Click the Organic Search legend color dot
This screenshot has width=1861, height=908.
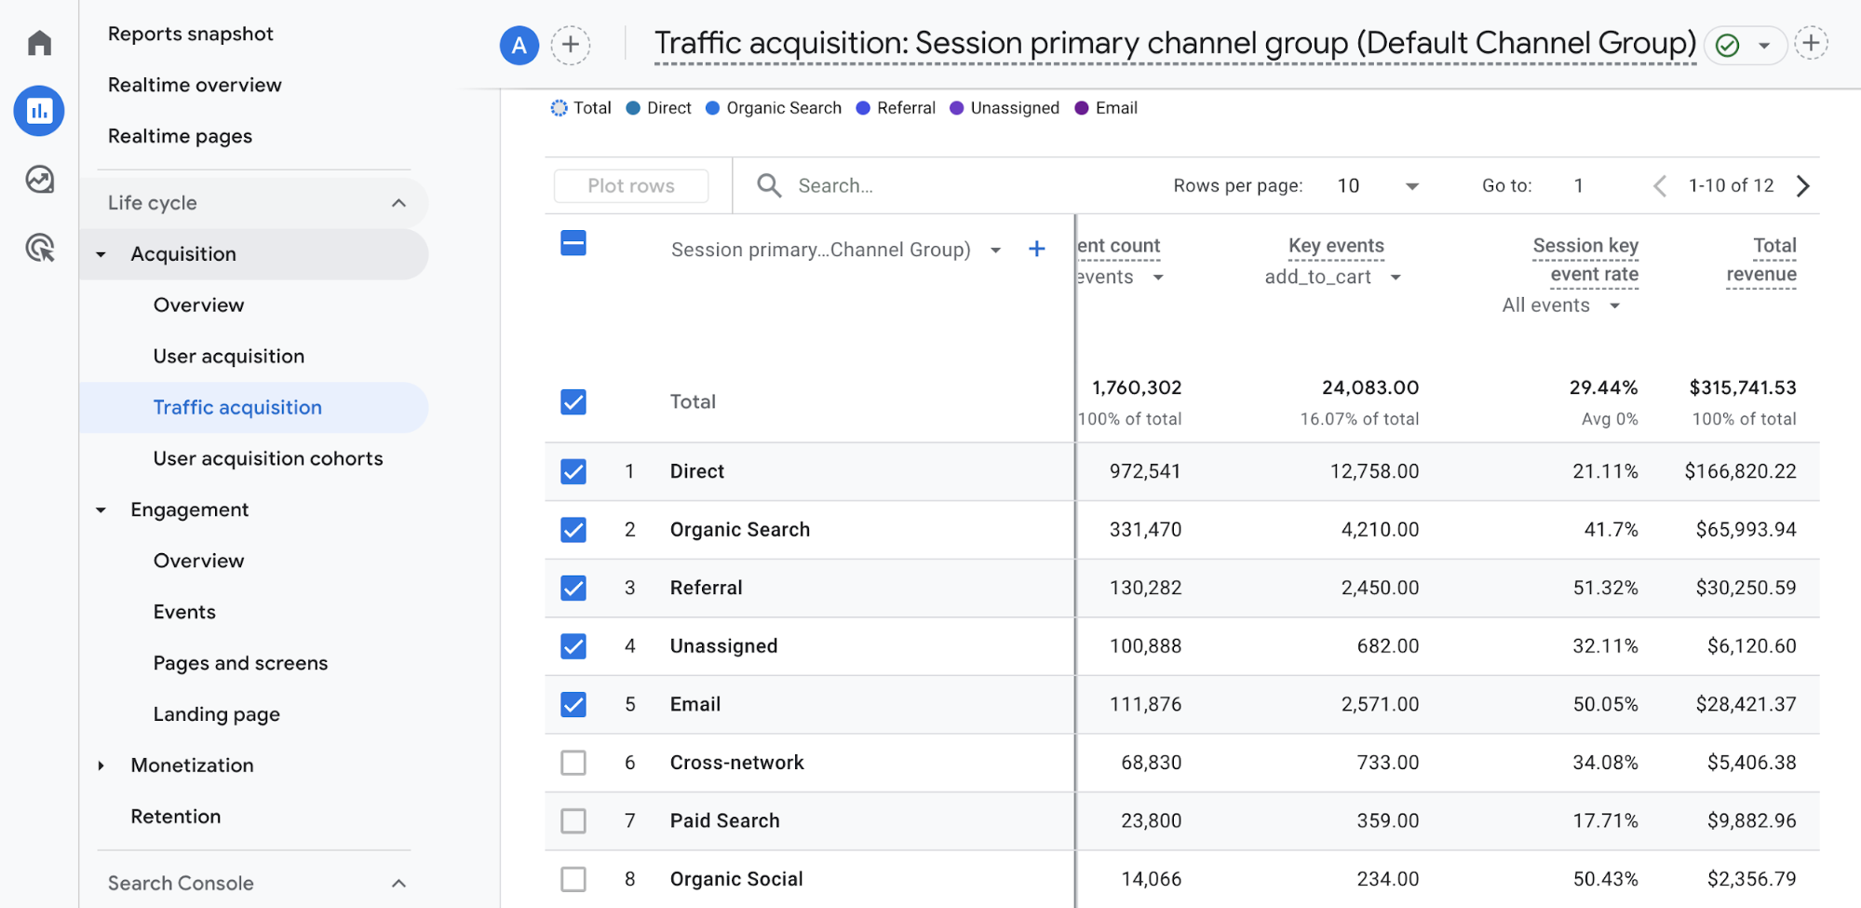(712, 108)
